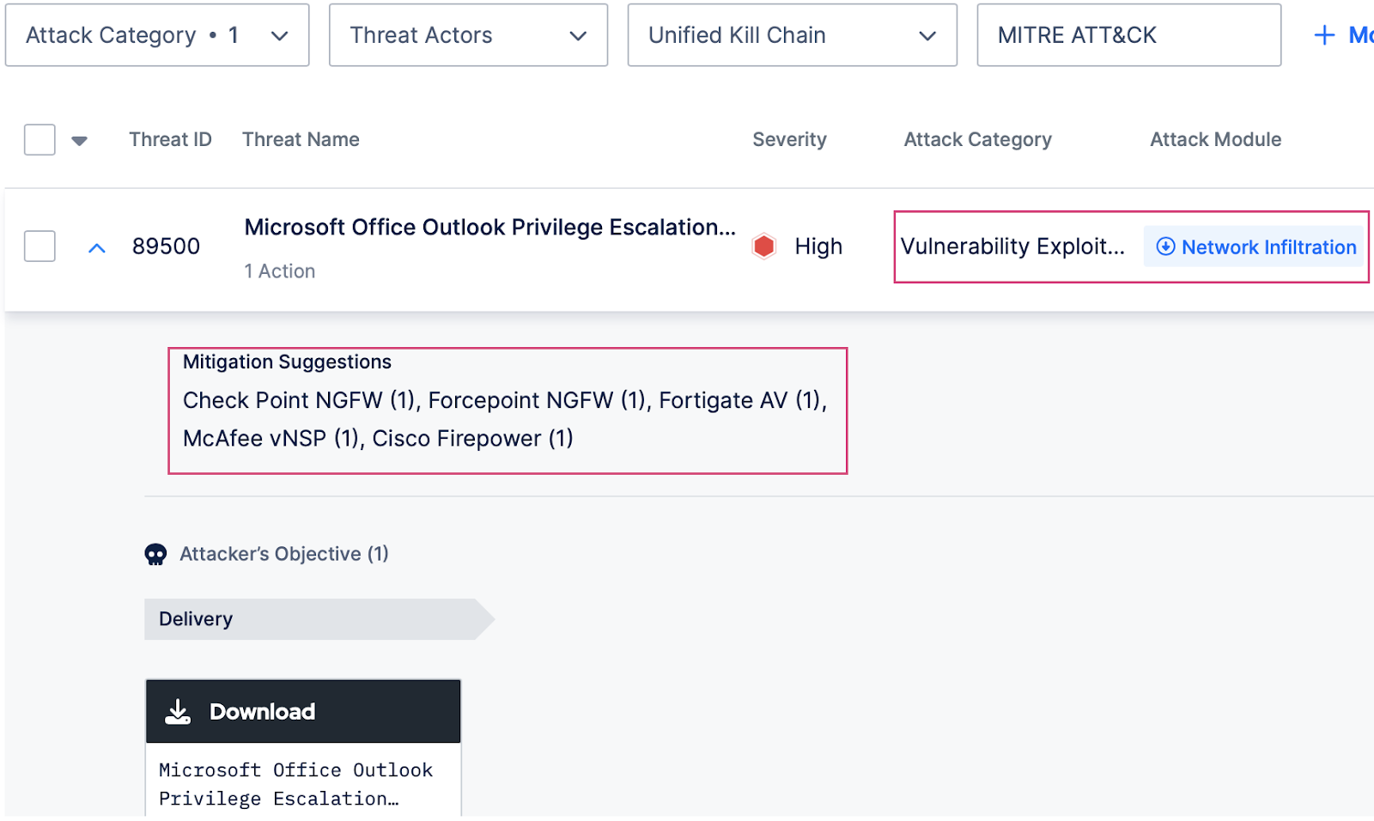
Task: Open the Microsoft Office Outlook Privilege Escalation threat
Action: [x=489, y=228]
